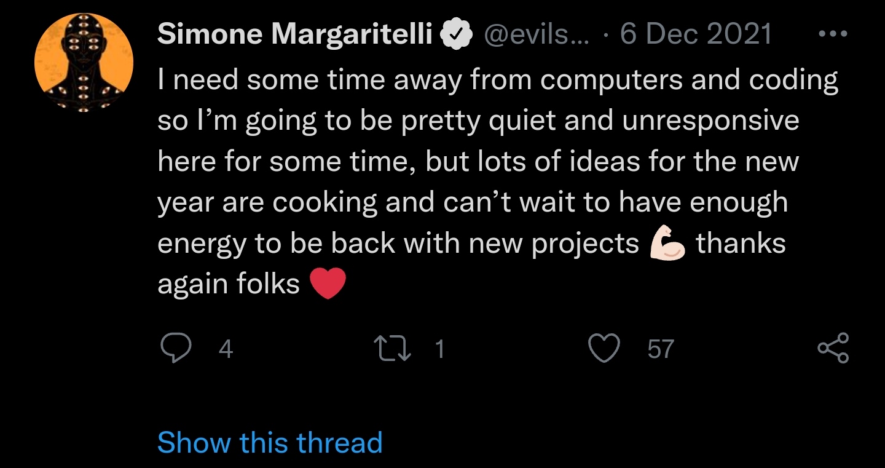The height and width of the screenshot is (468, 885).
Task: Click the word unresponsive in the tweet
Action: (710, 122)
